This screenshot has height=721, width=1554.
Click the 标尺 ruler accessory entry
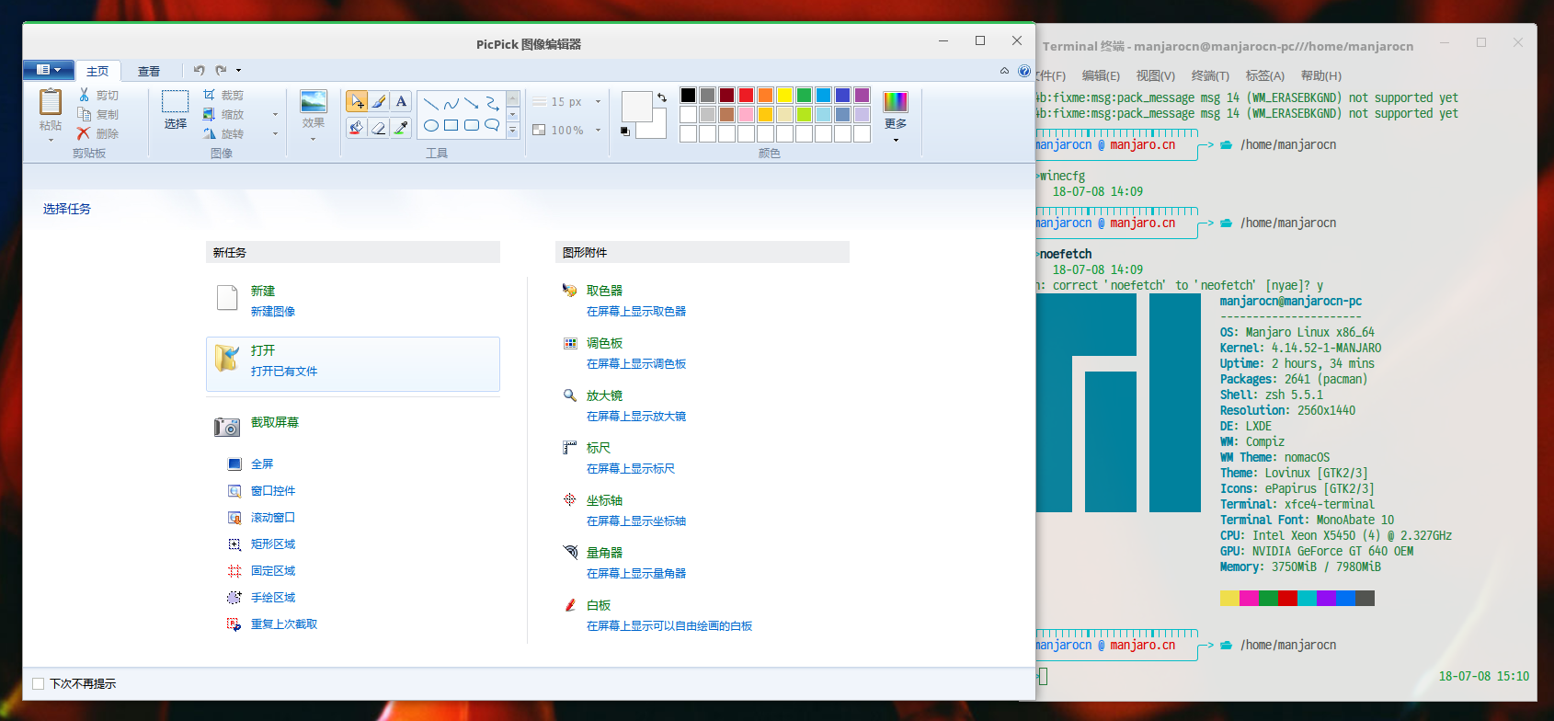599,448
